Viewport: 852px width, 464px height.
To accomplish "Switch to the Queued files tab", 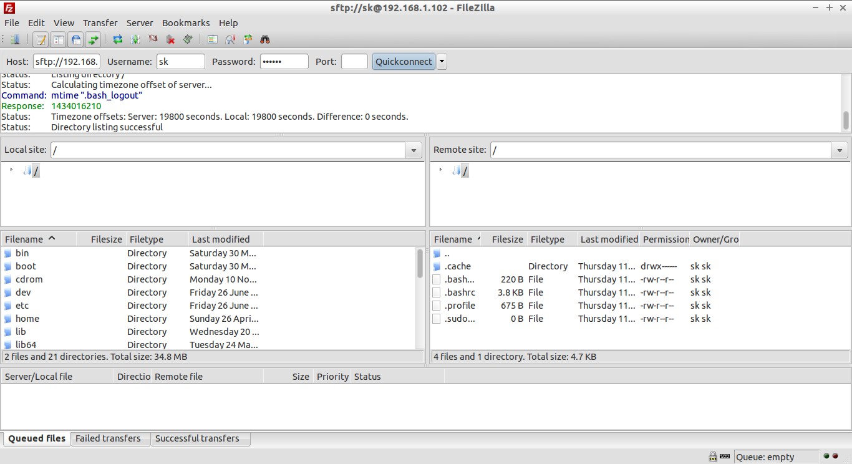I will 37,438.
